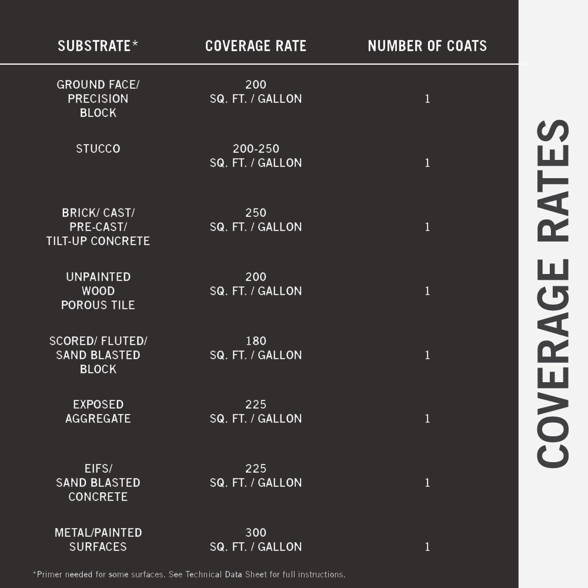Viewport: 588px width, 588px height.
Task: Click the primer footnote text at bottom
Action: [189, 574]
